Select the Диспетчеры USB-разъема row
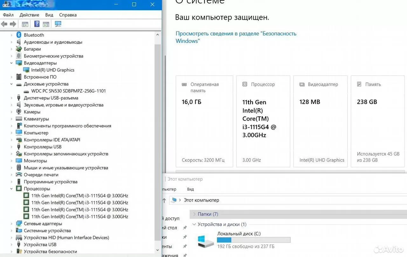 (51, 98)
